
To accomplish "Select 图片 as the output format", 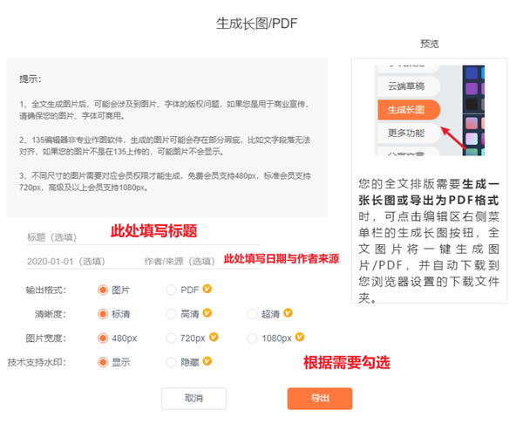I will (x=103, y=289).
